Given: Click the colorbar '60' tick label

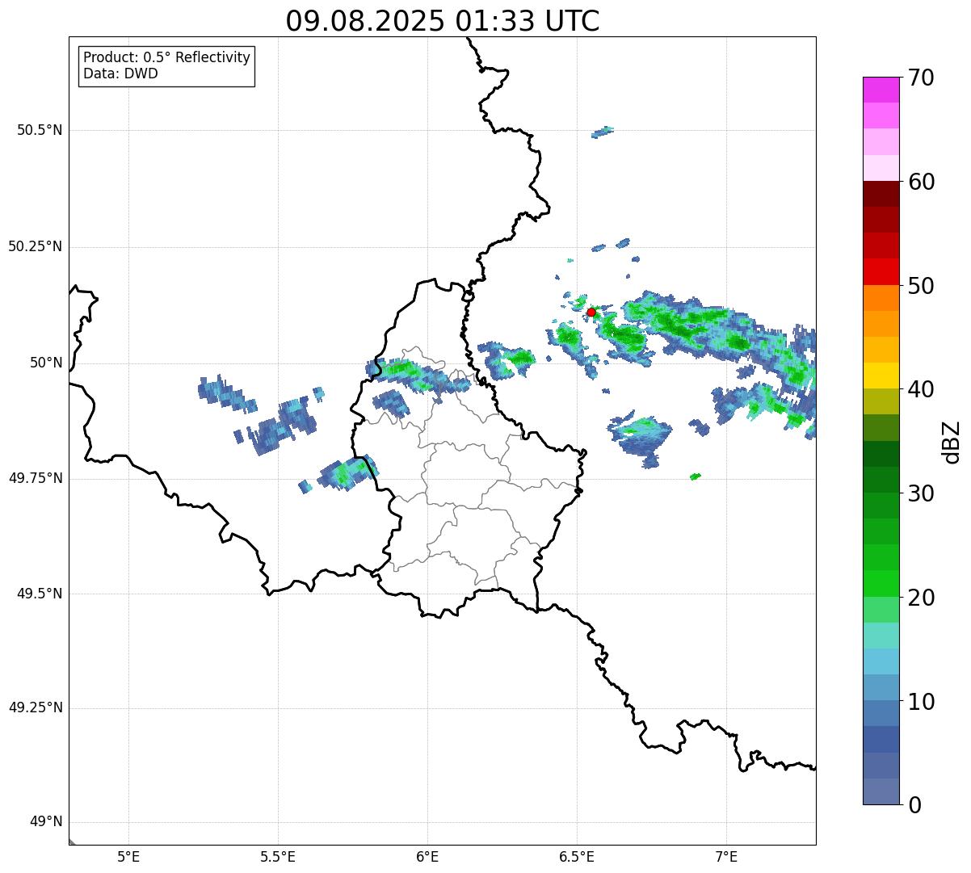Looking at the screenshot, I should pos(922,182).
